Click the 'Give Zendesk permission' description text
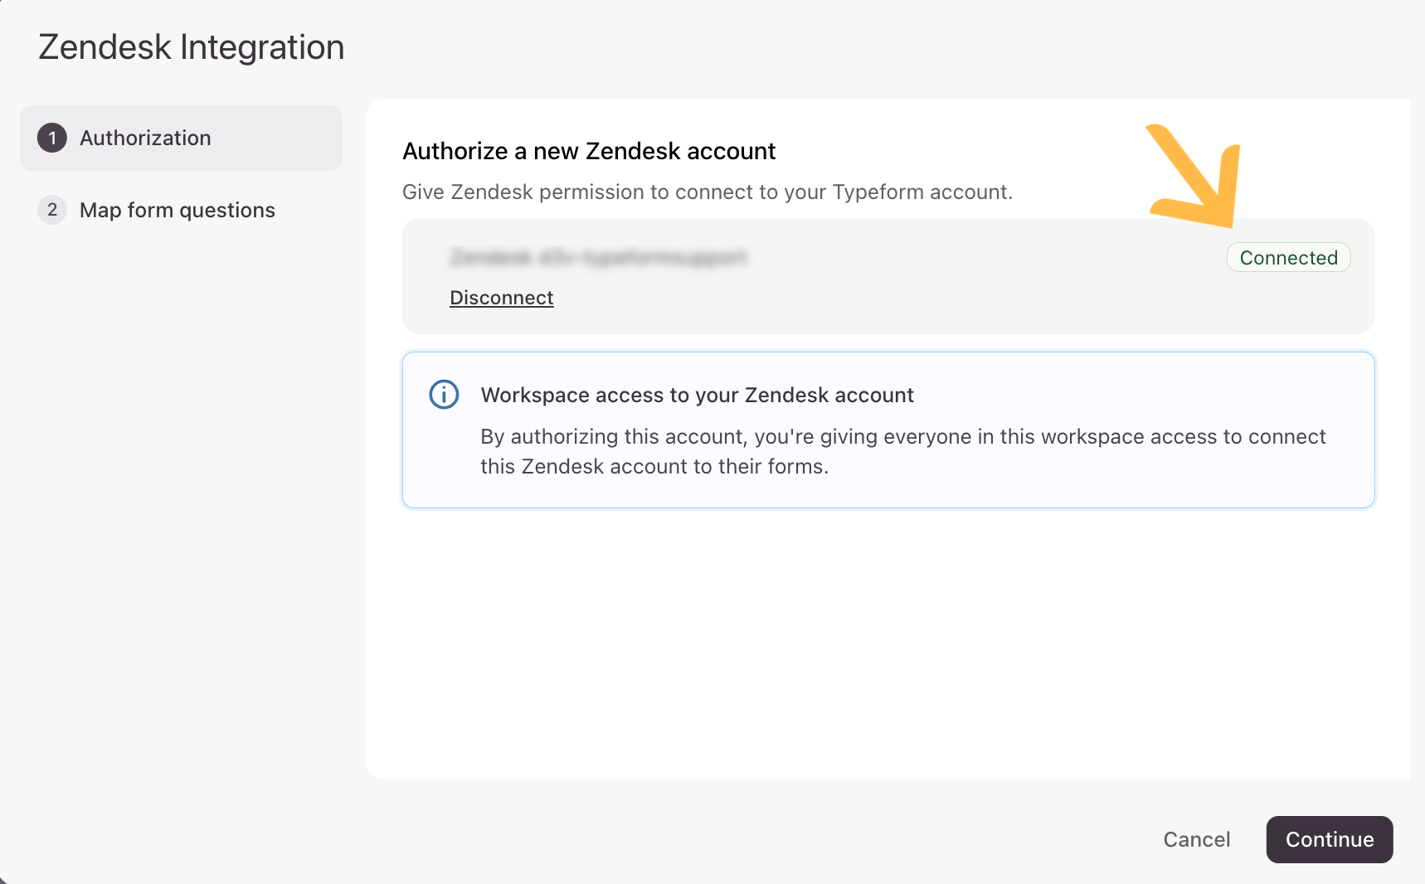 pos(707,192)
